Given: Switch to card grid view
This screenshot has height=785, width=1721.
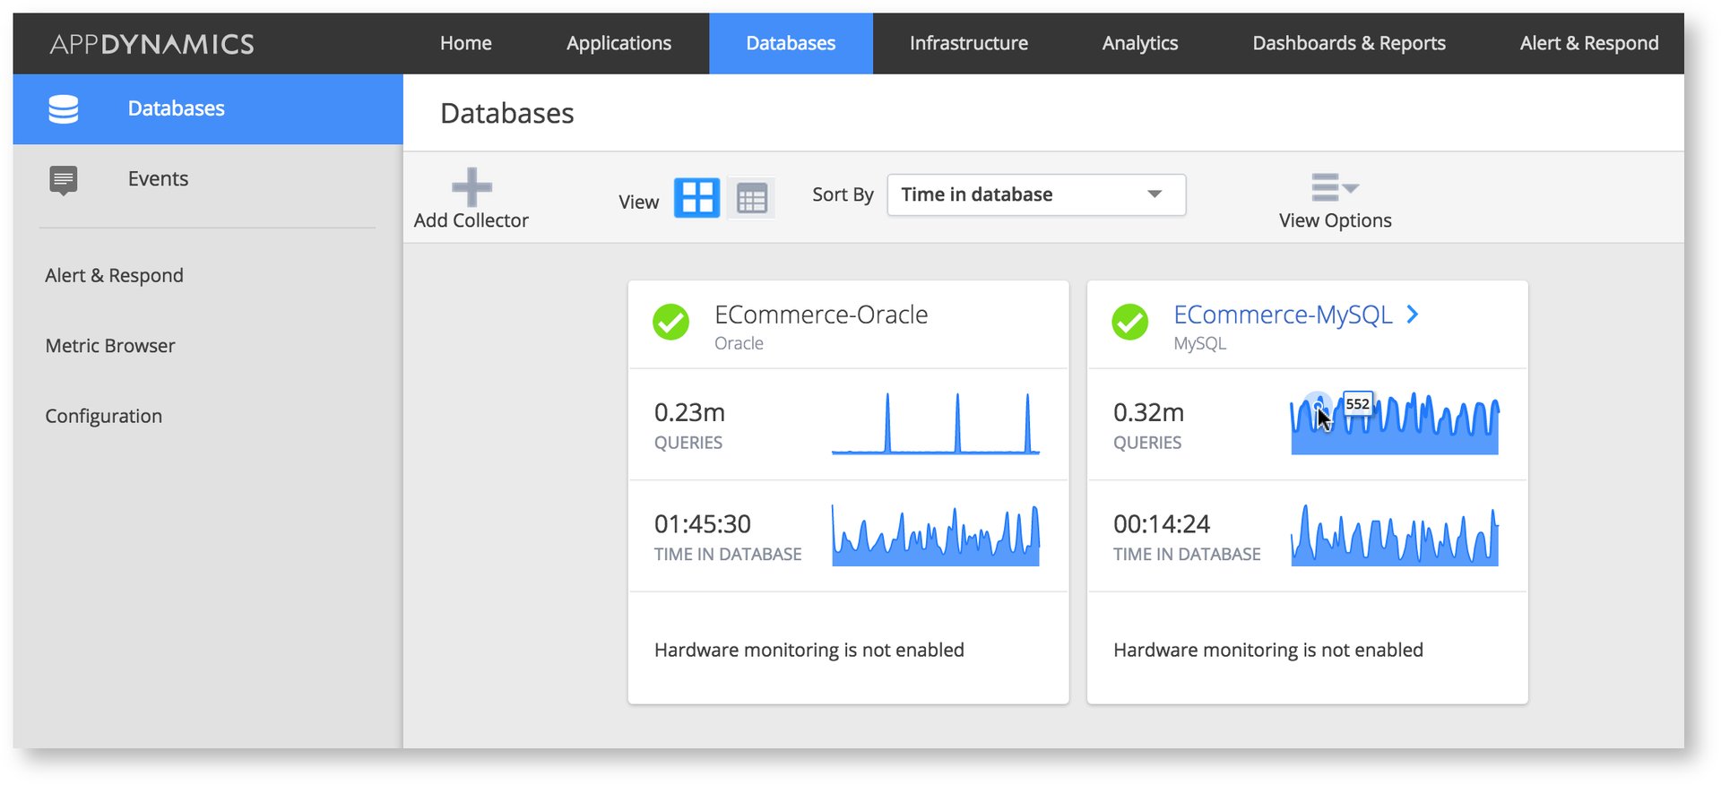Looking at the screenshot, I should click(696, 197).
